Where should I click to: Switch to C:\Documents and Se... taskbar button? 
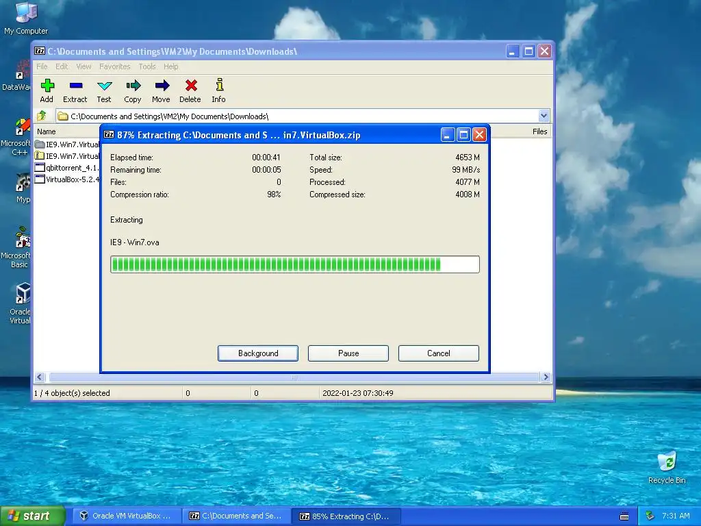coord(236,516)
